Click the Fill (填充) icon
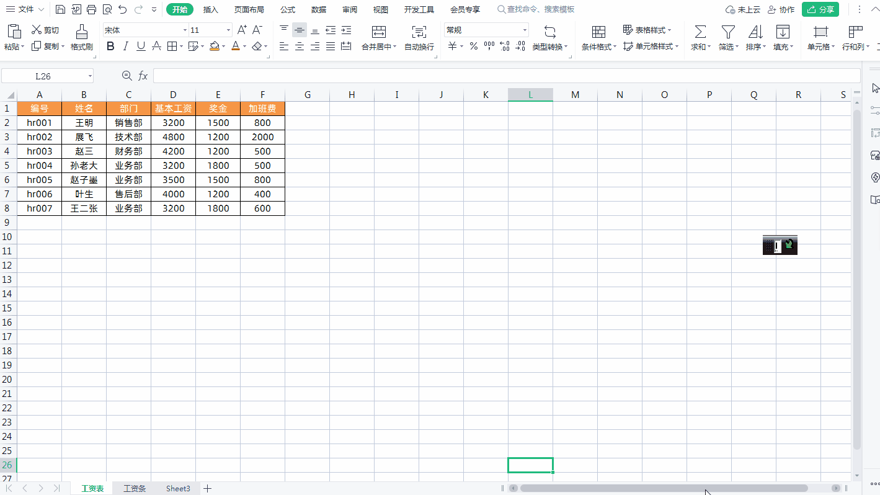The image size is (880, 495). click(x=783, y=32)
